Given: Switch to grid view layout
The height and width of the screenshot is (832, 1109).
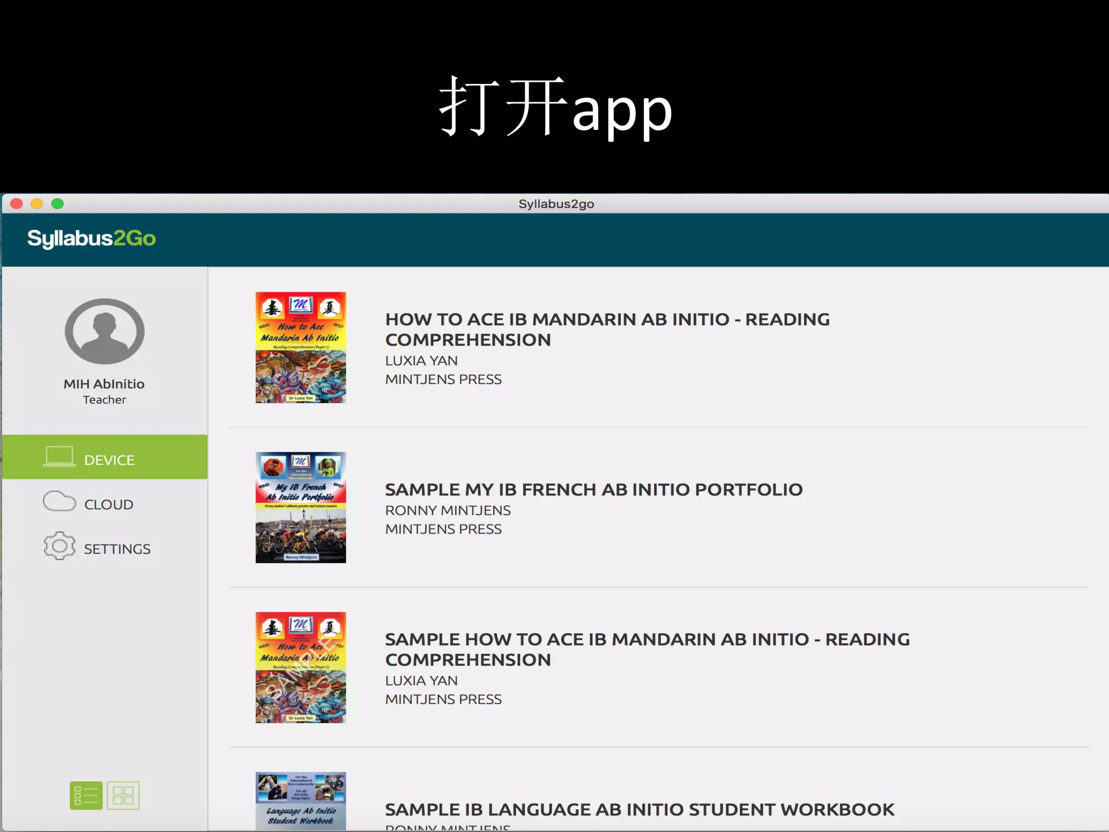Looking at the screenshot, I should [x=123, y=795].
